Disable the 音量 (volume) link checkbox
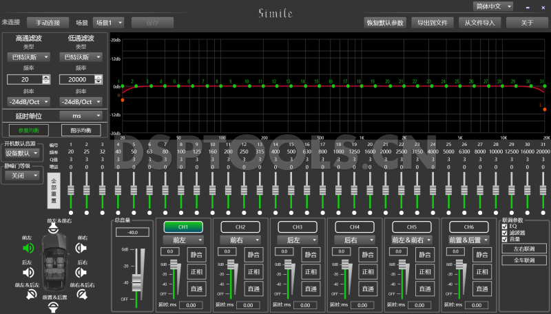The width and height of the screenshot is (551, 314). 505,240
